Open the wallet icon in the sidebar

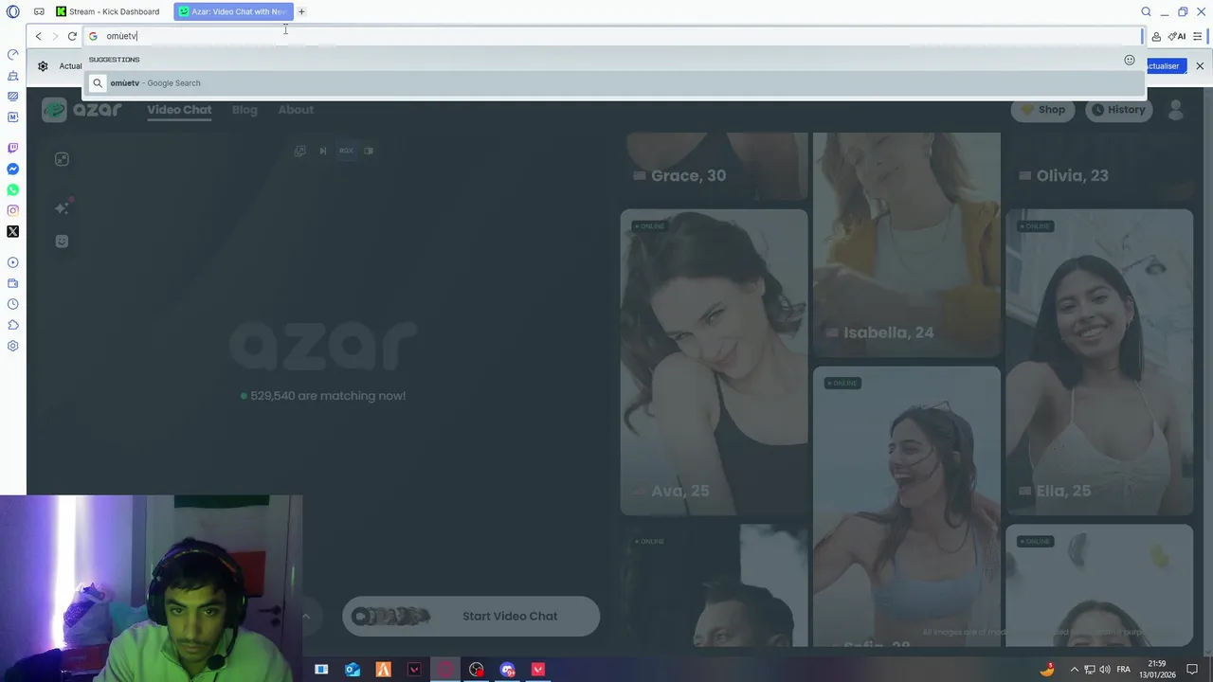tap(12, 283)
